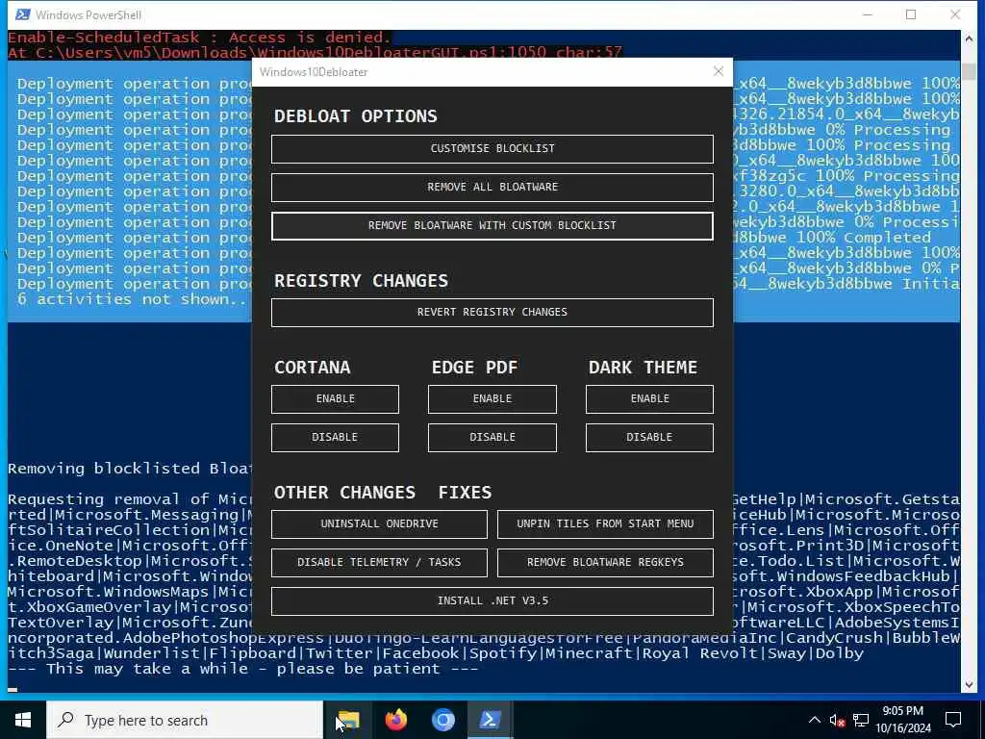Click Remove Bloatware Regkeys
The image size is (985, 739).
point(605,562)
